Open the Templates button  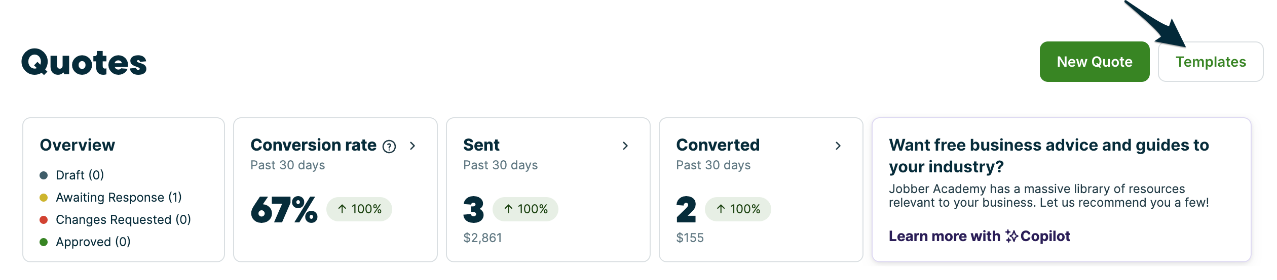(x=1210, y=62)
